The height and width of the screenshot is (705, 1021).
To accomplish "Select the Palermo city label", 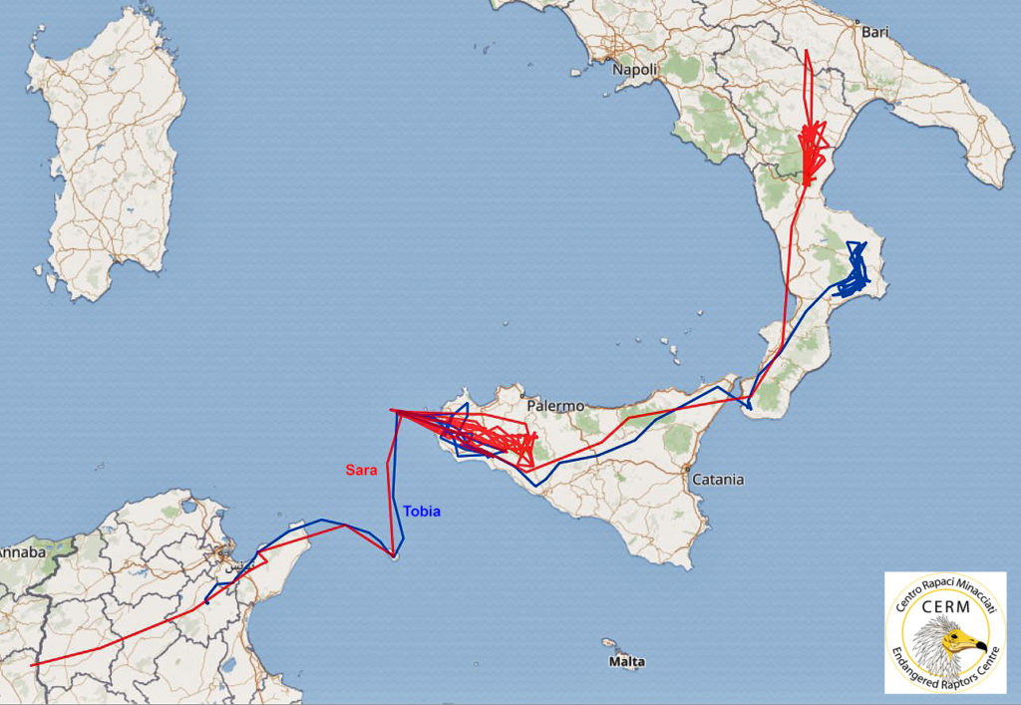I will point(555,406).
